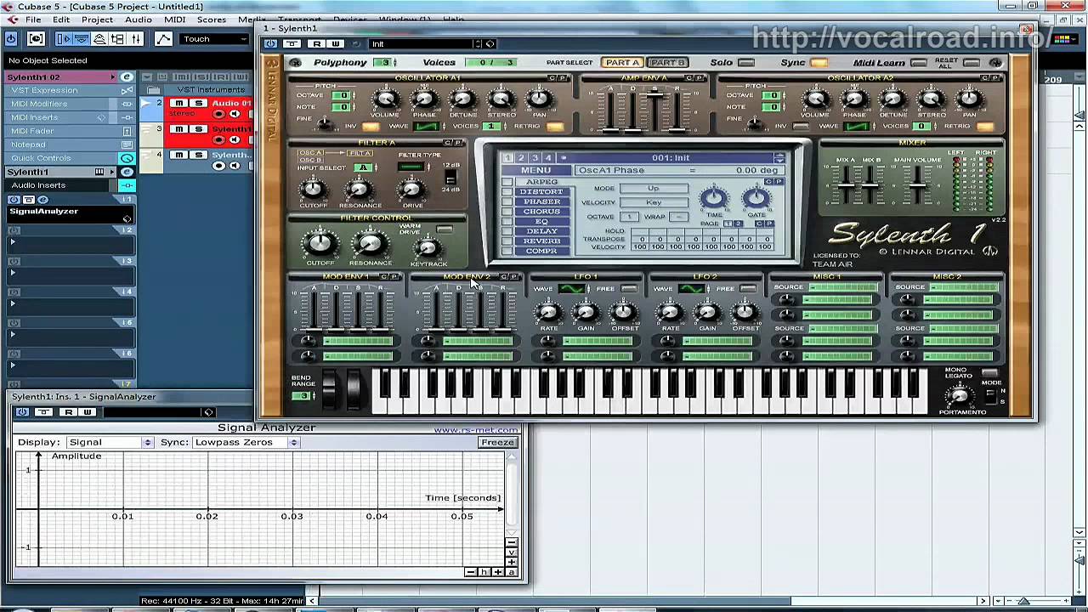
Task: Click Audio Inserts bypass icon
Action: (x=127, y=185)
